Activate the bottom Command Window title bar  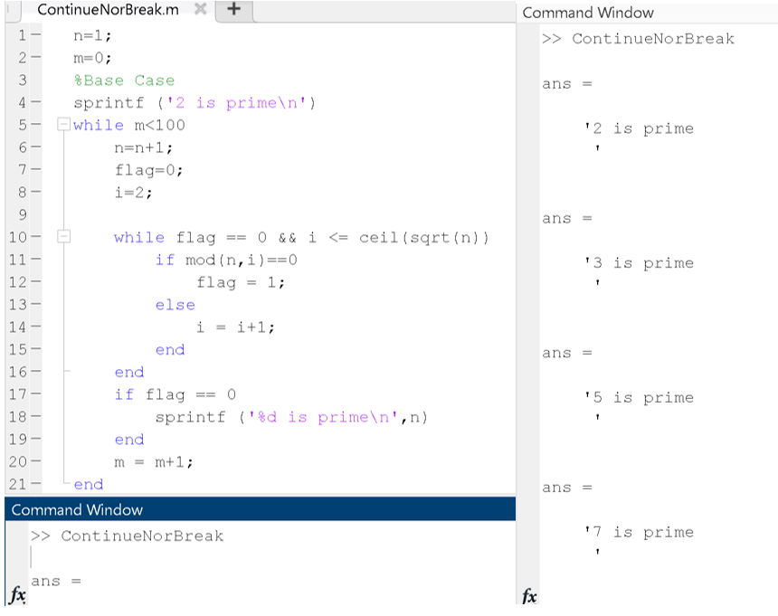pyautogui.click(x=260, y=509)
